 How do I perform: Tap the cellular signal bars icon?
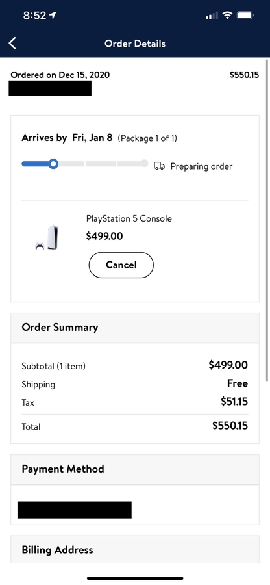point(212,16)
